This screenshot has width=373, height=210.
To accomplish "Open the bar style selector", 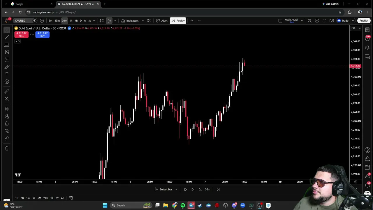I will 102,21.
